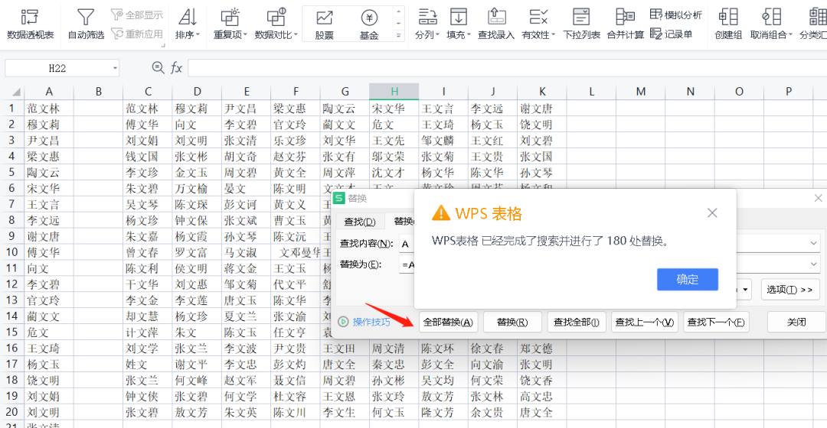Select column H header
The image size is (827, 428).
click(x=394, y=92)
